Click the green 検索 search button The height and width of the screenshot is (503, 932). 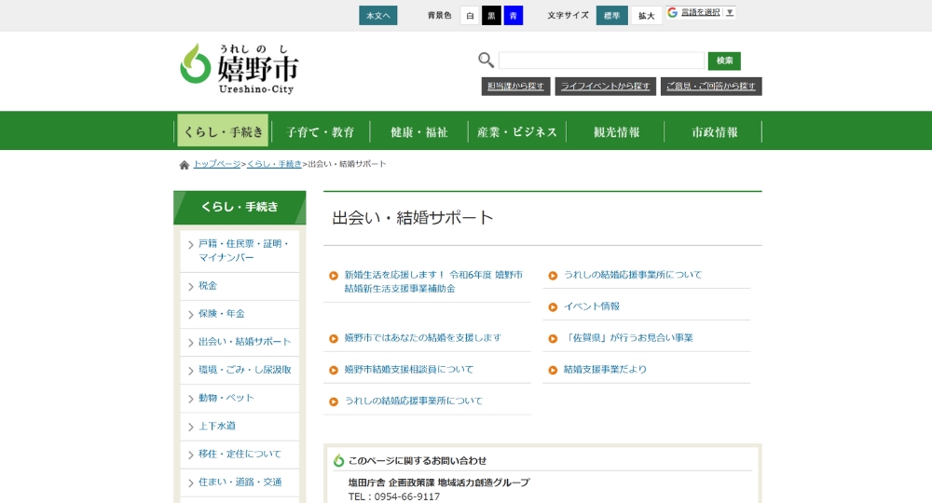pos(724,61)
